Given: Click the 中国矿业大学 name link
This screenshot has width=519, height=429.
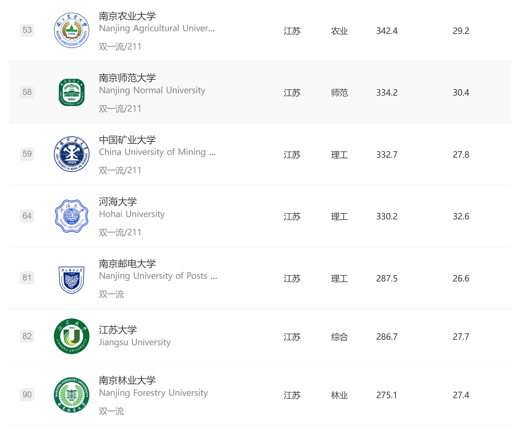Looking at the screenshot, I should click(127, 140).
